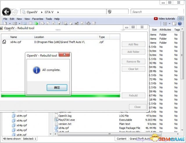This screenshot has width=186, height=143.
Task: Click the YouTube icon beside Video tutorials
Action: [x=156, y=19]
